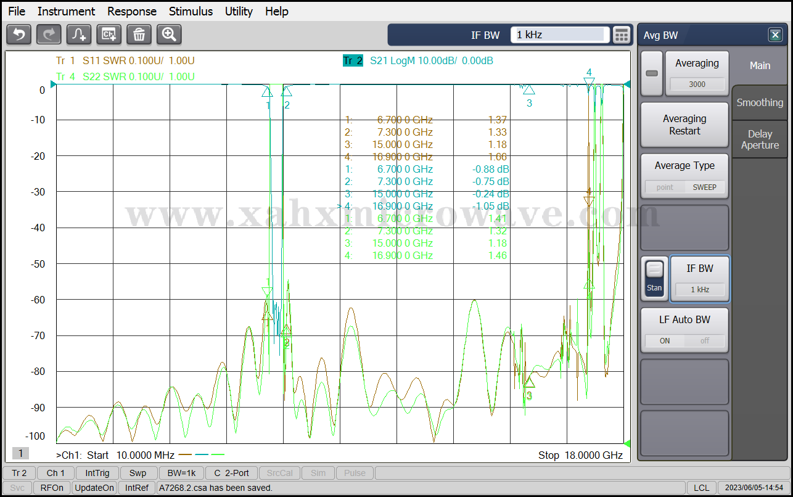Click the RFOn status indicator

click(x=52, y=488)
